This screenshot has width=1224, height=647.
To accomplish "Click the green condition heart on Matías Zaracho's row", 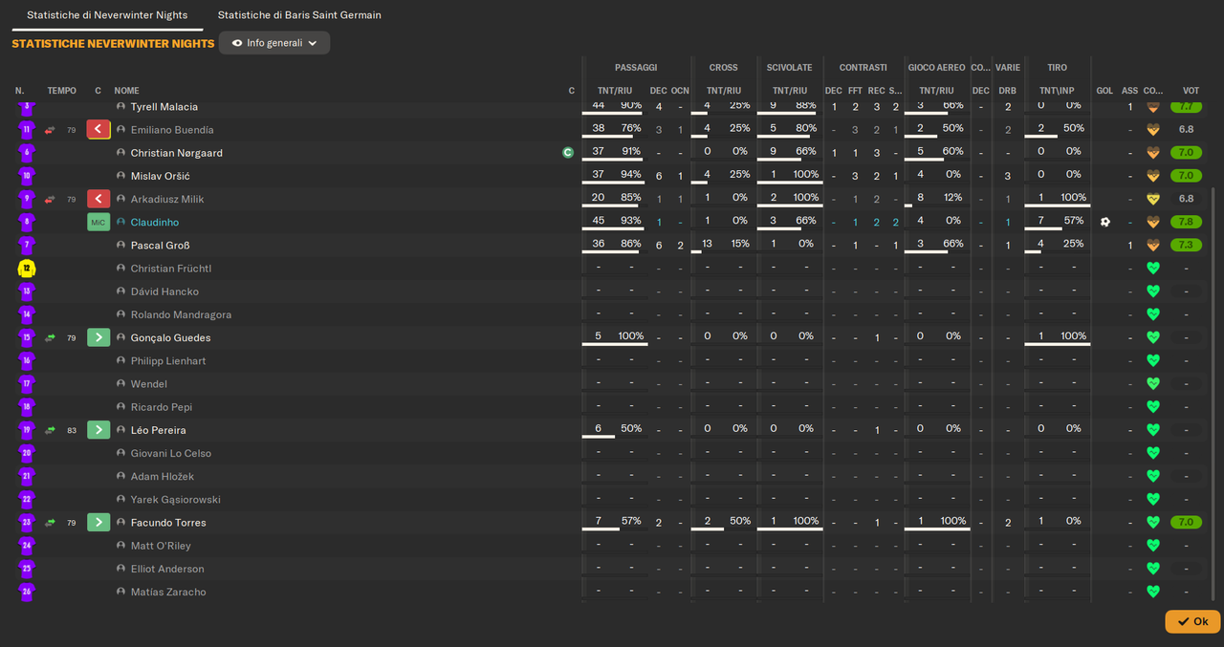I will (1153, 592).
